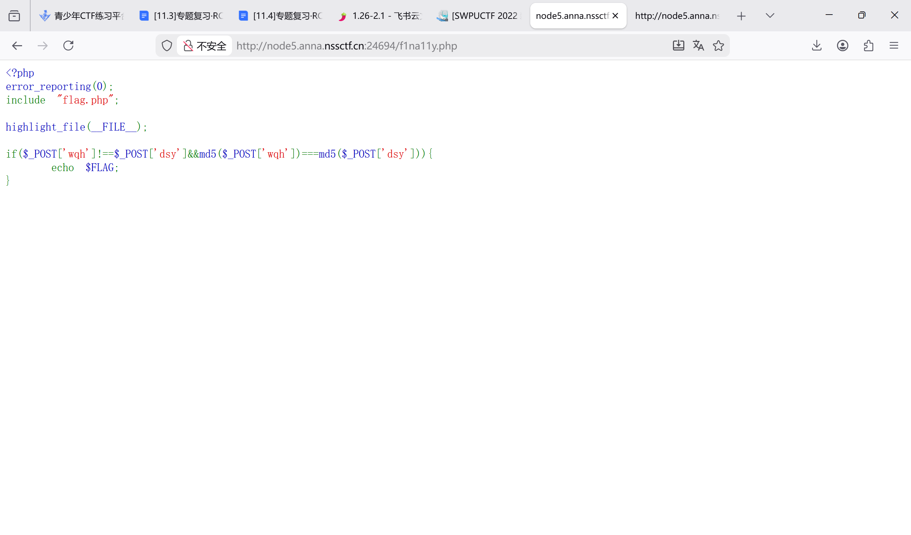Switch to [SWPUCTF 2022 tab
The height and width of the screenshot is (535, 911).
pos(479,16)
